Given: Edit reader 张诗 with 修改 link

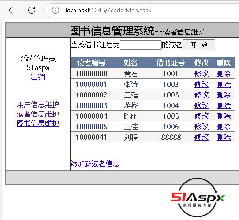Looking at the screenshot, I should click(202, 84).
